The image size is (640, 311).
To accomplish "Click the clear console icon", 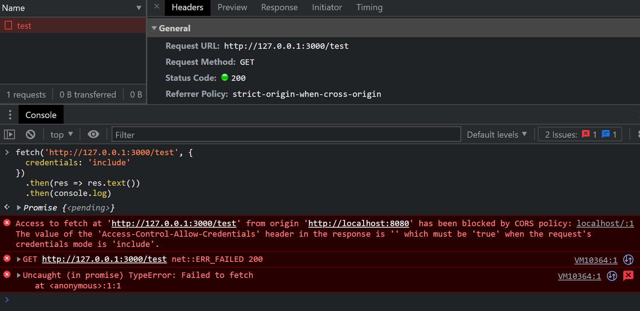I will click(31, 134).
